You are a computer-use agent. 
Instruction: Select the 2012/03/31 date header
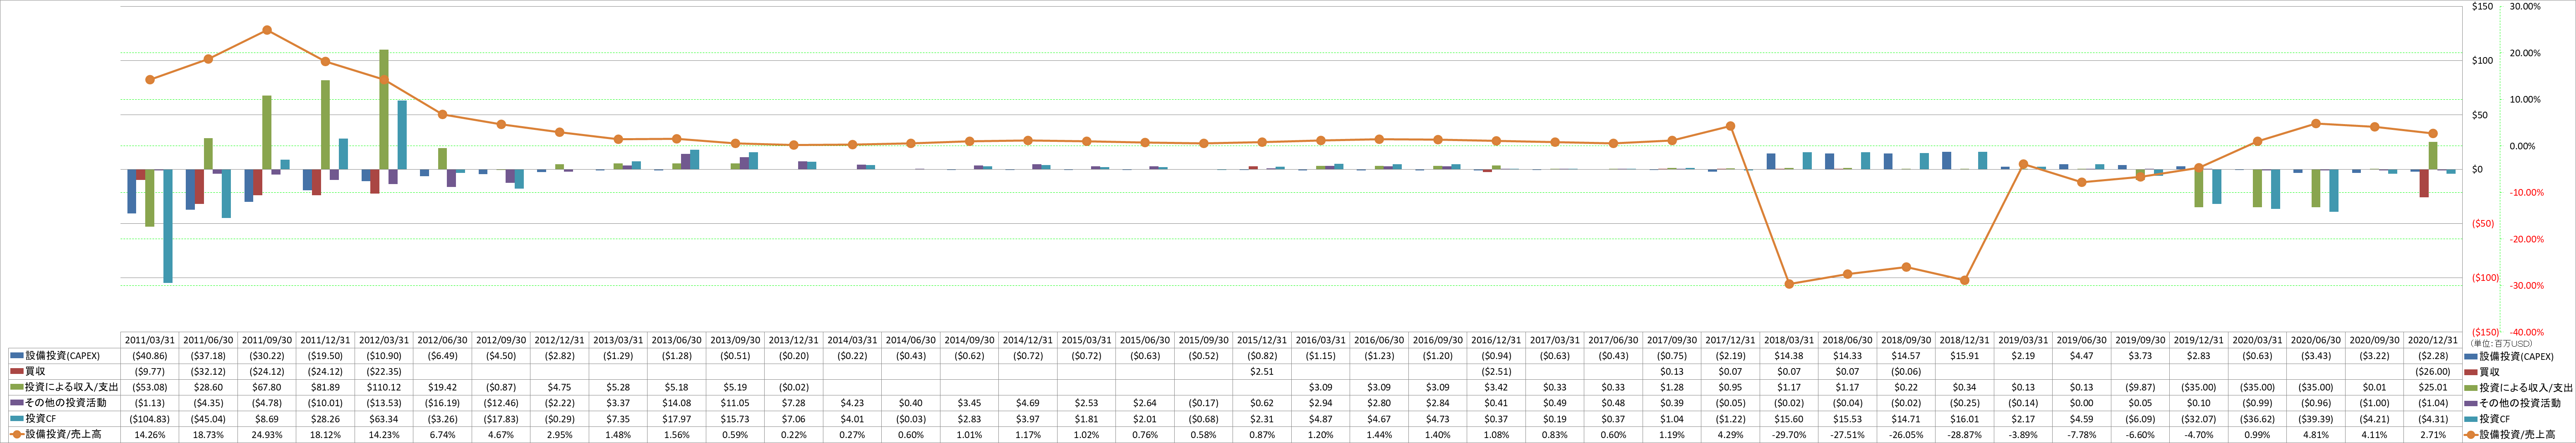point(383,340)
